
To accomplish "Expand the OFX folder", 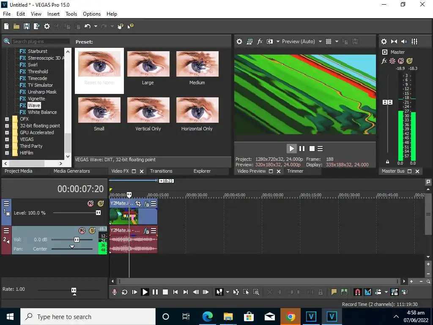I will 7,119.
